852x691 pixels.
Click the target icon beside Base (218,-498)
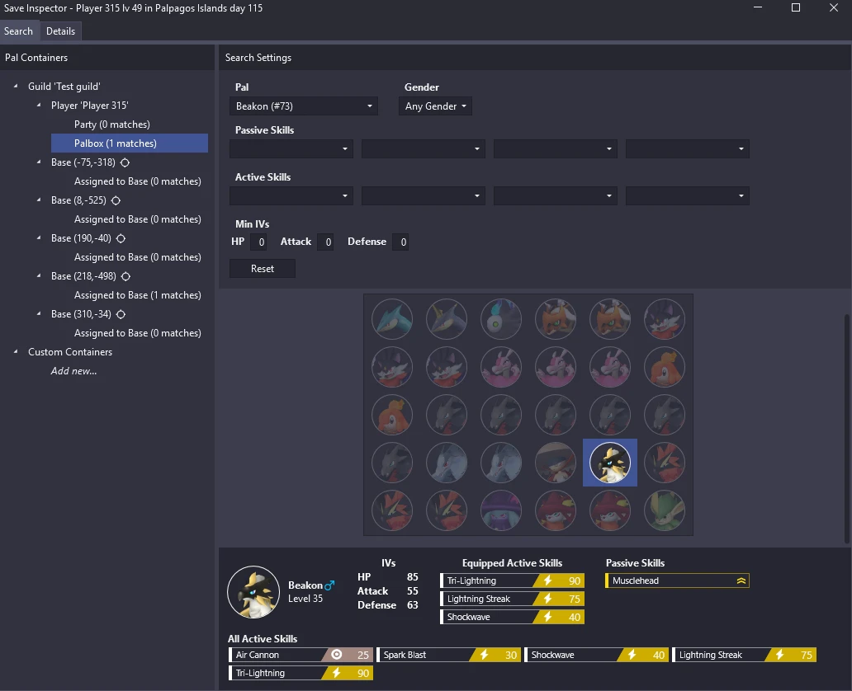coord(125,276)
